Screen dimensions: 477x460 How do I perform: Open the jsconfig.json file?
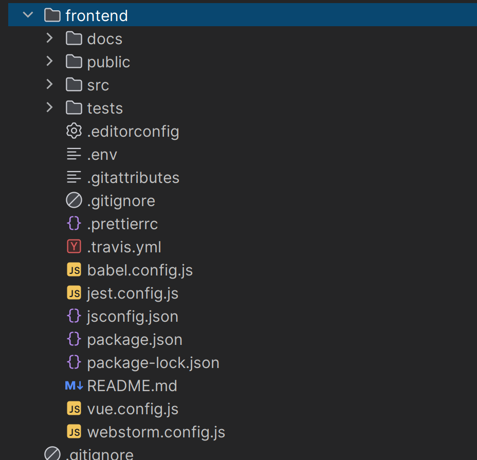[133, 317]
